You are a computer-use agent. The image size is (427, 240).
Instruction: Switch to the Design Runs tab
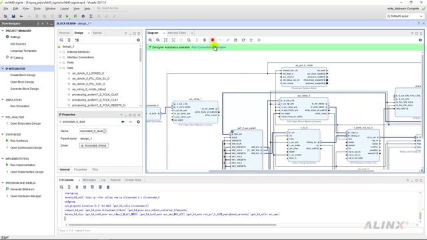tap(133, 180)
